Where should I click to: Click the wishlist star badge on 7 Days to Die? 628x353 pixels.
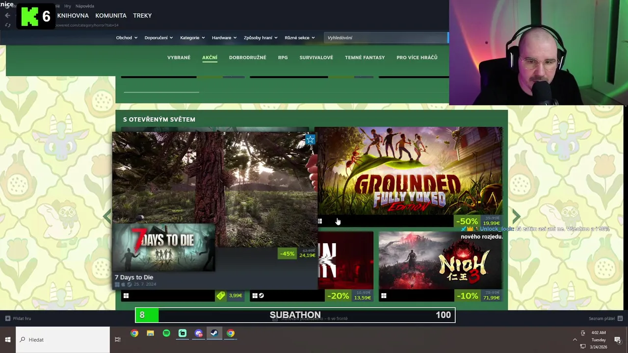(310, 140)
